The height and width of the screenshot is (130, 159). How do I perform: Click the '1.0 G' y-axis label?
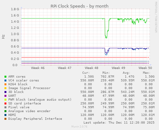(15, 34)
